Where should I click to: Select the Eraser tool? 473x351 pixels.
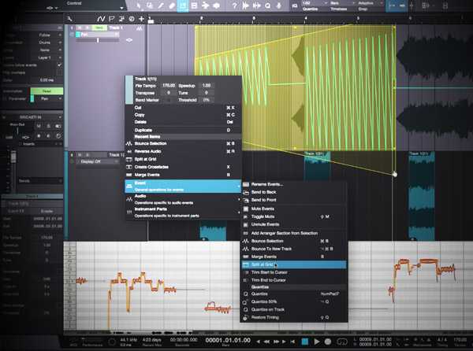172,6
